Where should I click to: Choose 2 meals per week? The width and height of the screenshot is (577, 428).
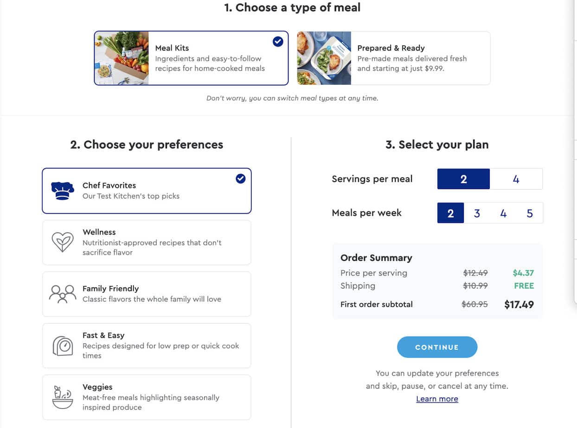450,213
